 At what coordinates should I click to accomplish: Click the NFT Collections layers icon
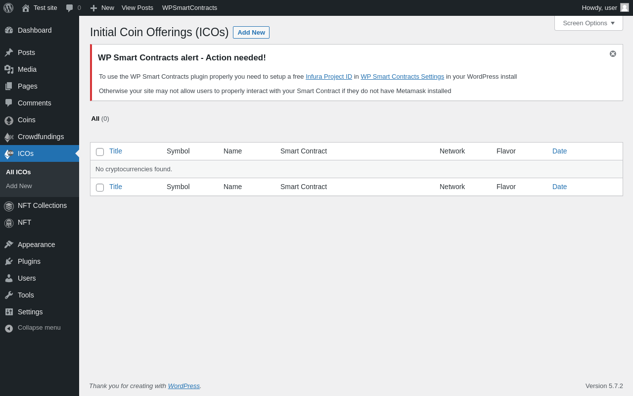[9, 206]
